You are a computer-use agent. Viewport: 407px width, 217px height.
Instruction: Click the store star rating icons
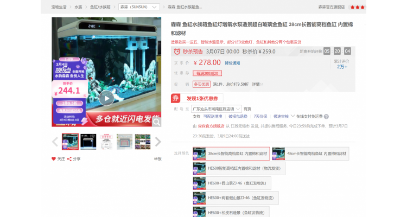click(x=358, y=7)
